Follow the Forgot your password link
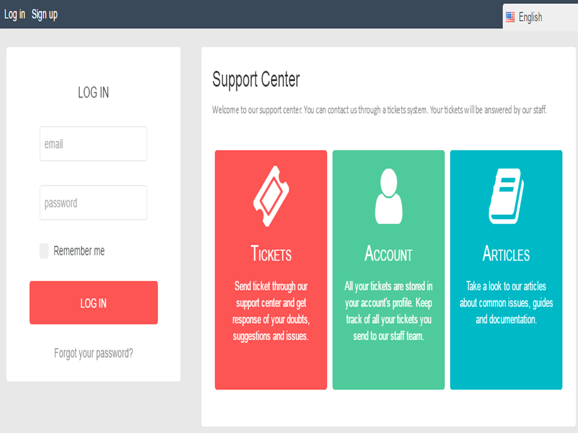The height and width of the screenshot is (433, 578). point(94,354)
